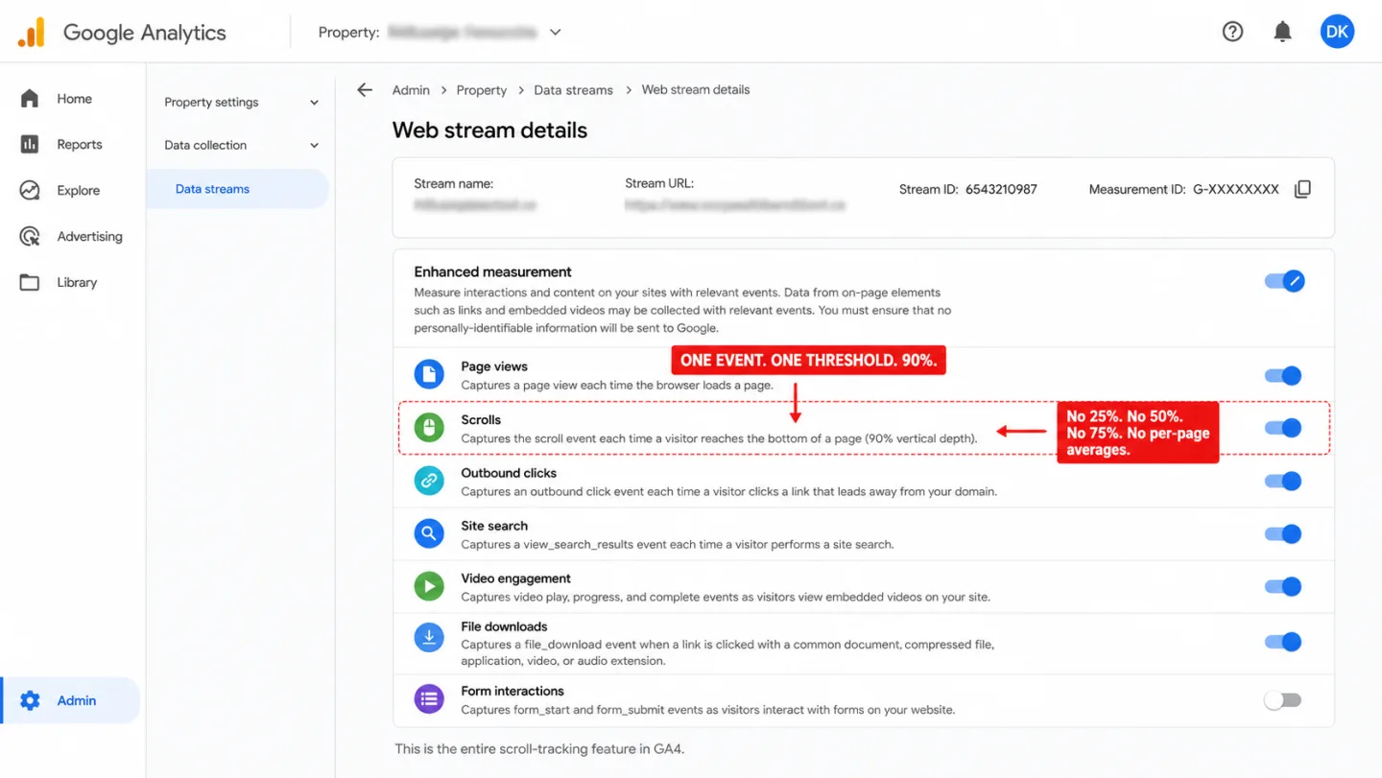Click the Property breadcrumb link
This screenshot has height=778, width=1382.
coord(481,90)
